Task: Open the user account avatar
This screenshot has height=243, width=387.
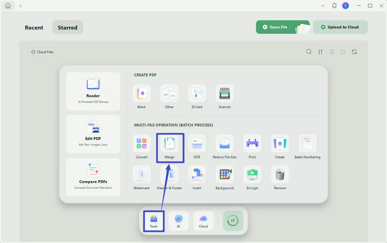Action: (346, 6)
